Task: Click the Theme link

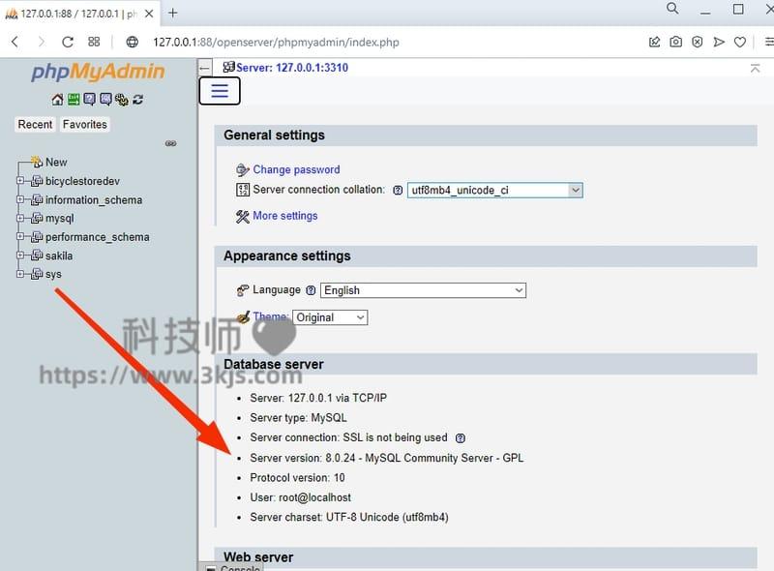Action: (271, 316)
